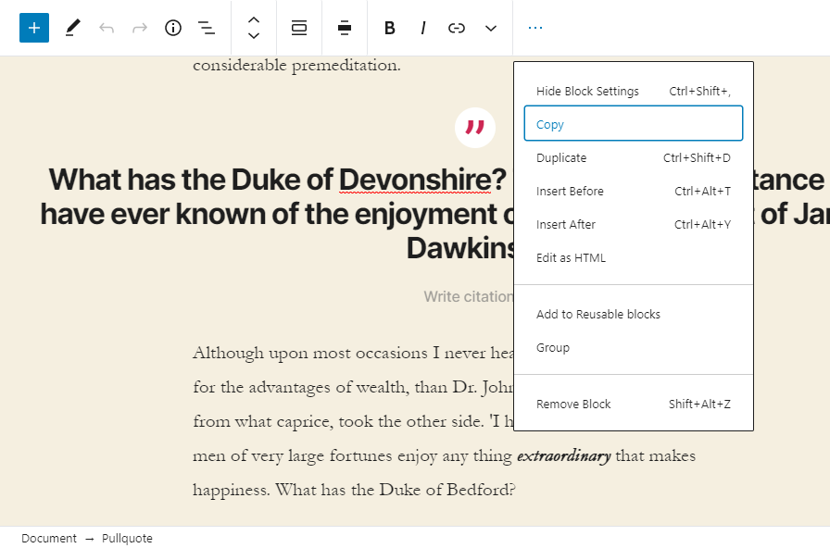The height and width of the screenshot is (548, 830).
Task: Click the blue Add block plus button
Action: (34, 28)
